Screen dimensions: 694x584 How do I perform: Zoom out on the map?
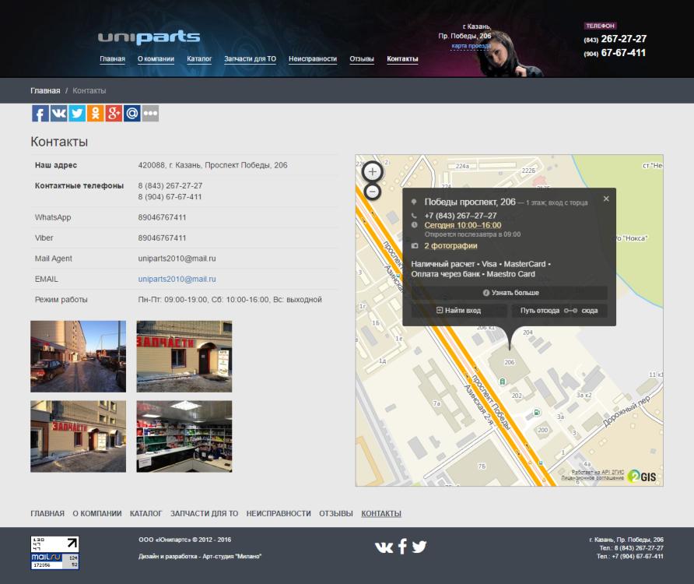tap(373, 192)
